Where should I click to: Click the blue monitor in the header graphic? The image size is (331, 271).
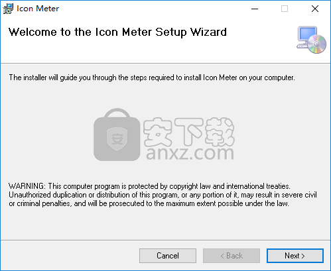[x=307, y=34]
